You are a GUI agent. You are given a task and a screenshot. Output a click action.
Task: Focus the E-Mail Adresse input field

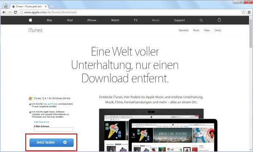(54, 129)
